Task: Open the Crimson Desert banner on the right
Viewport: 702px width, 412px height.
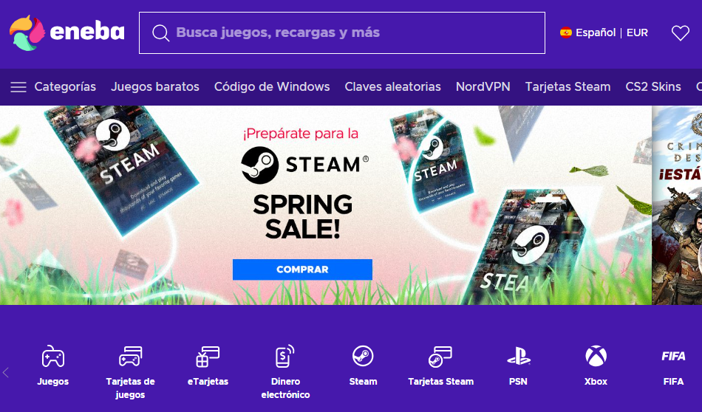Action: [x=677, y=205]
